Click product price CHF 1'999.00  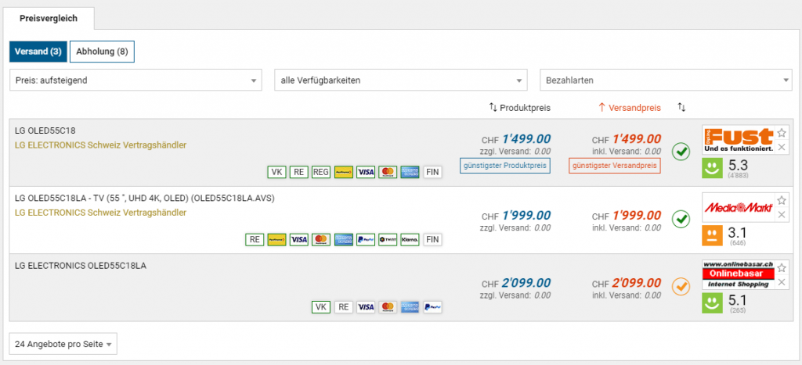point(516,215)
